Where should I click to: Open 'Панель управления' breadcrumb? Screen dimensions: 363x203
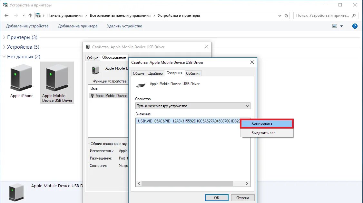pyautogui.click(x=65, y=15)
